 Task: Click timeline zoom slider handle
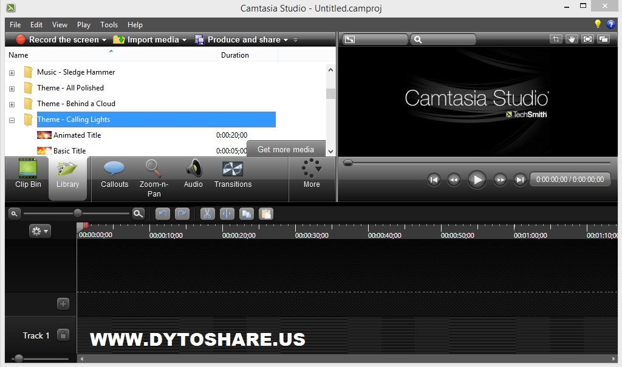point(78,214)
